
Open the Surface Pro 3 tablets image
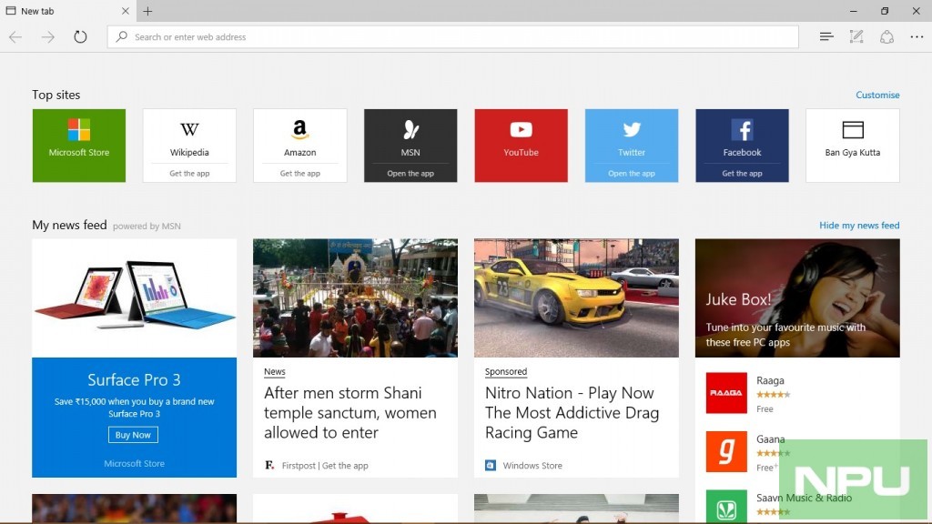point(135,298)
